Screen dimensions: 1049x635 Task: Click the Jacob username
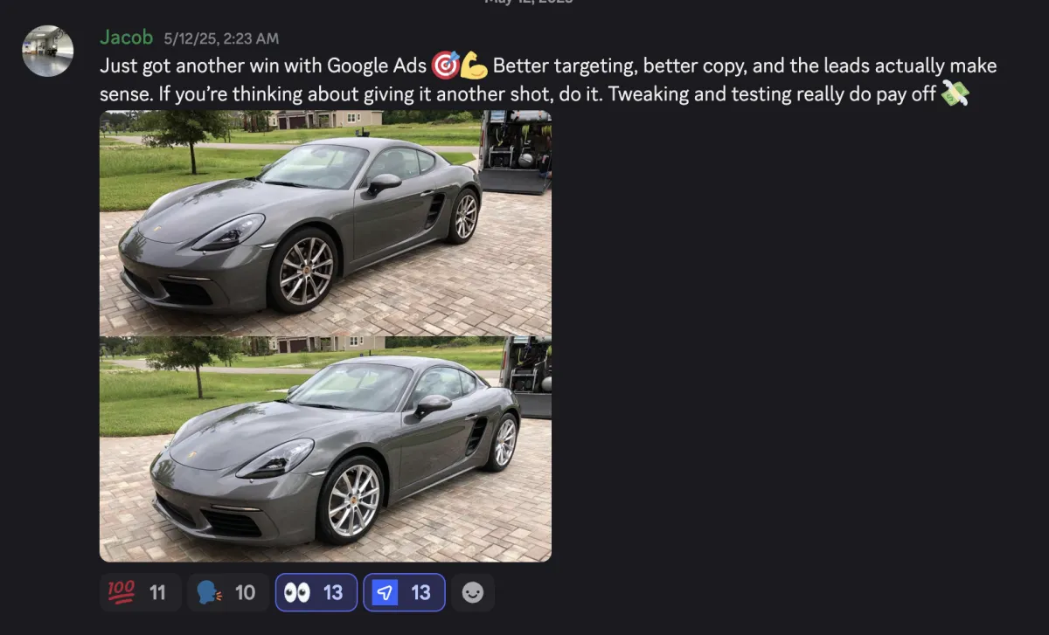(x=127, y=38)
